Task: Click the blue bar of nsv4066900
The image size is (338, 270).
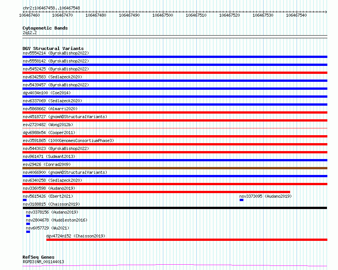Action: [x=175, y=176]
